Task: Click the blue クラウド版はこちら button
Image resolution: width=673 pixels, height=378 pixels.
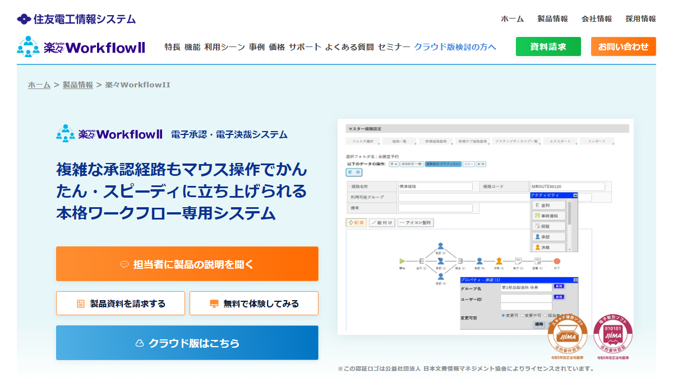Action: coord(187,343)
